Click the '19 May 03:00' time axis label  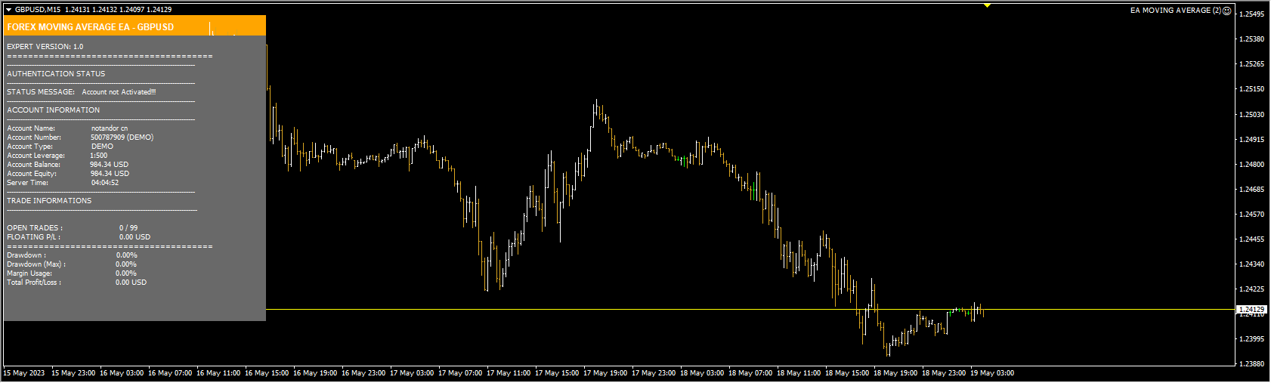pyautogui.click(x=992, y=373)
